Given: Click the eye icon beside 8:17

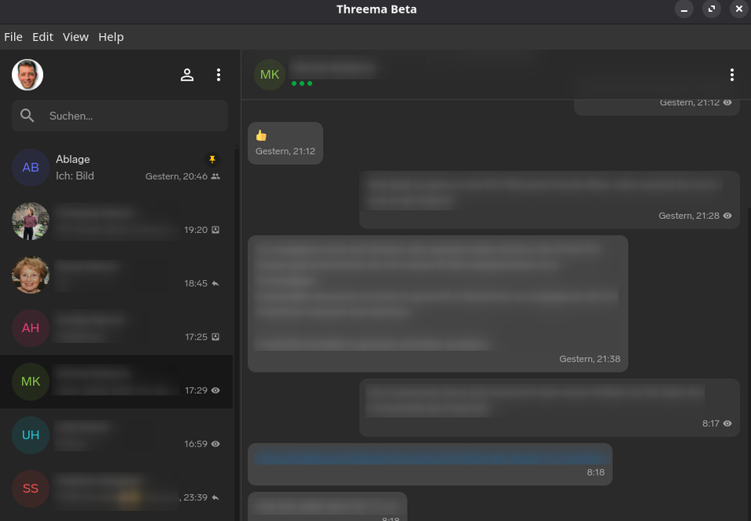Looking at the screenshot, I should click(727, 424).
